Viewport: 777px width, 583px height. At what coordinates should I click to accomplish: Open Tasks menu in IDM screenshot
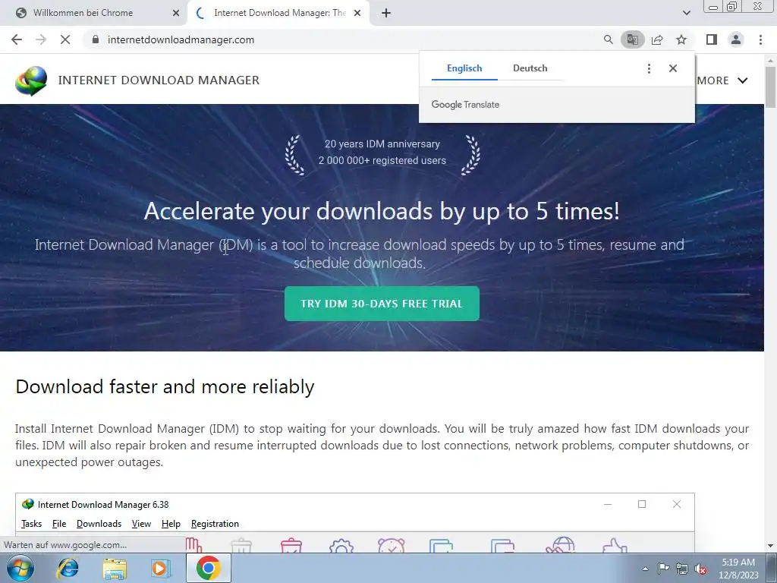[x=31, y=524]
